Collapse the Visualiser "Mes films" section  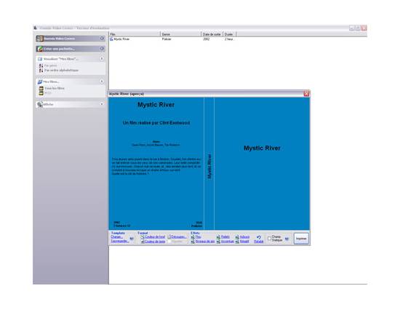[102, 59]
